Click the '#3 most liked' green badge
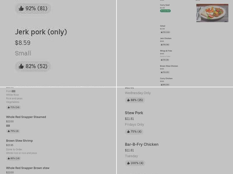 (x=165, y=11)
